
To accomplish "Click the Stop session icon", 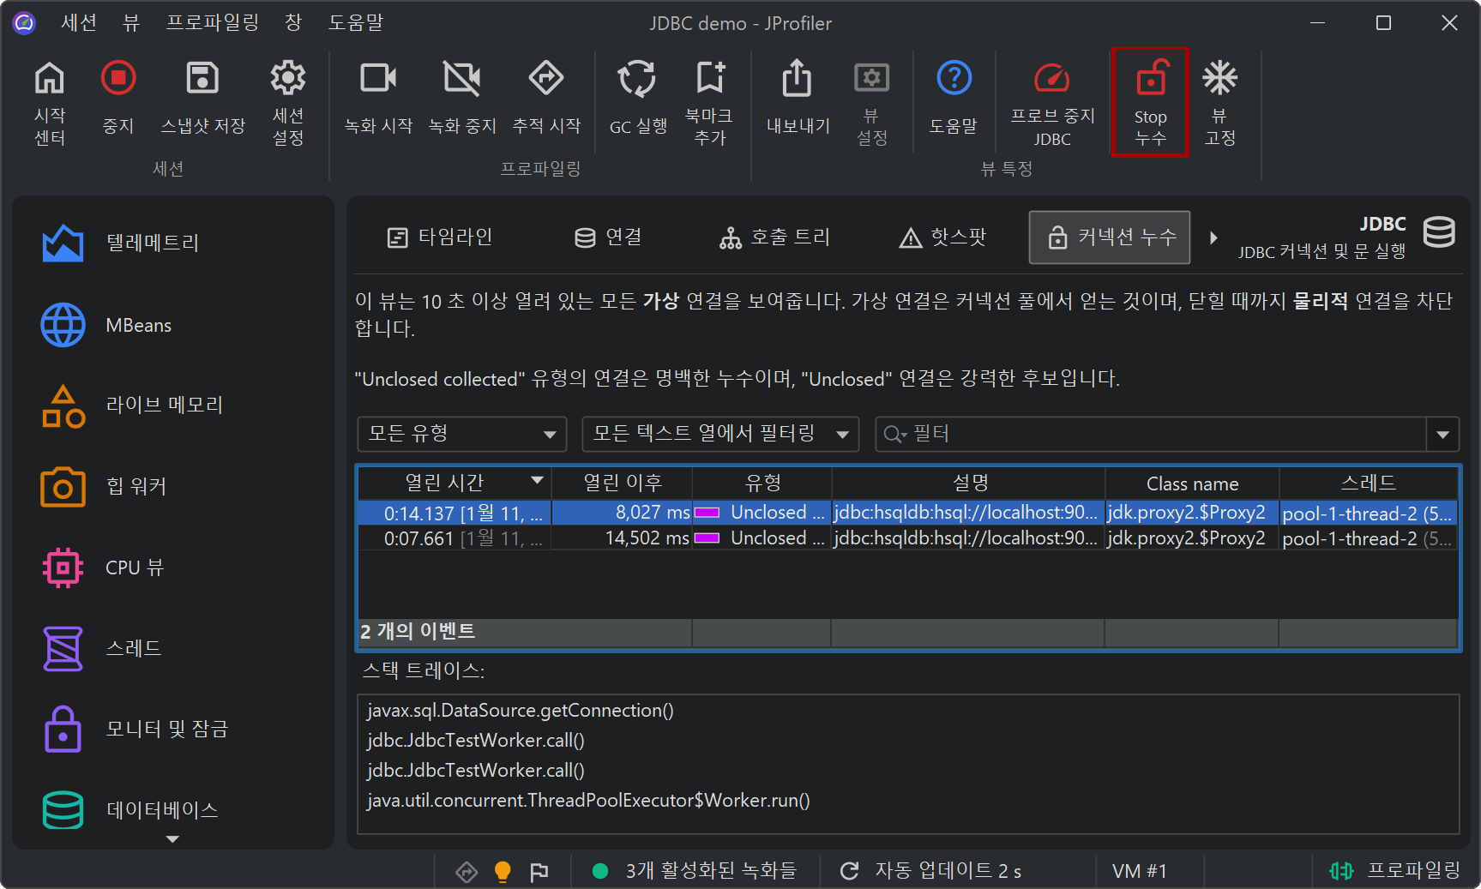I will click(118, 79).
